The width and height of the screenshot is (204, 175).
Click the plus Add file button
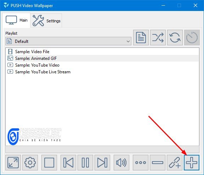192,163
